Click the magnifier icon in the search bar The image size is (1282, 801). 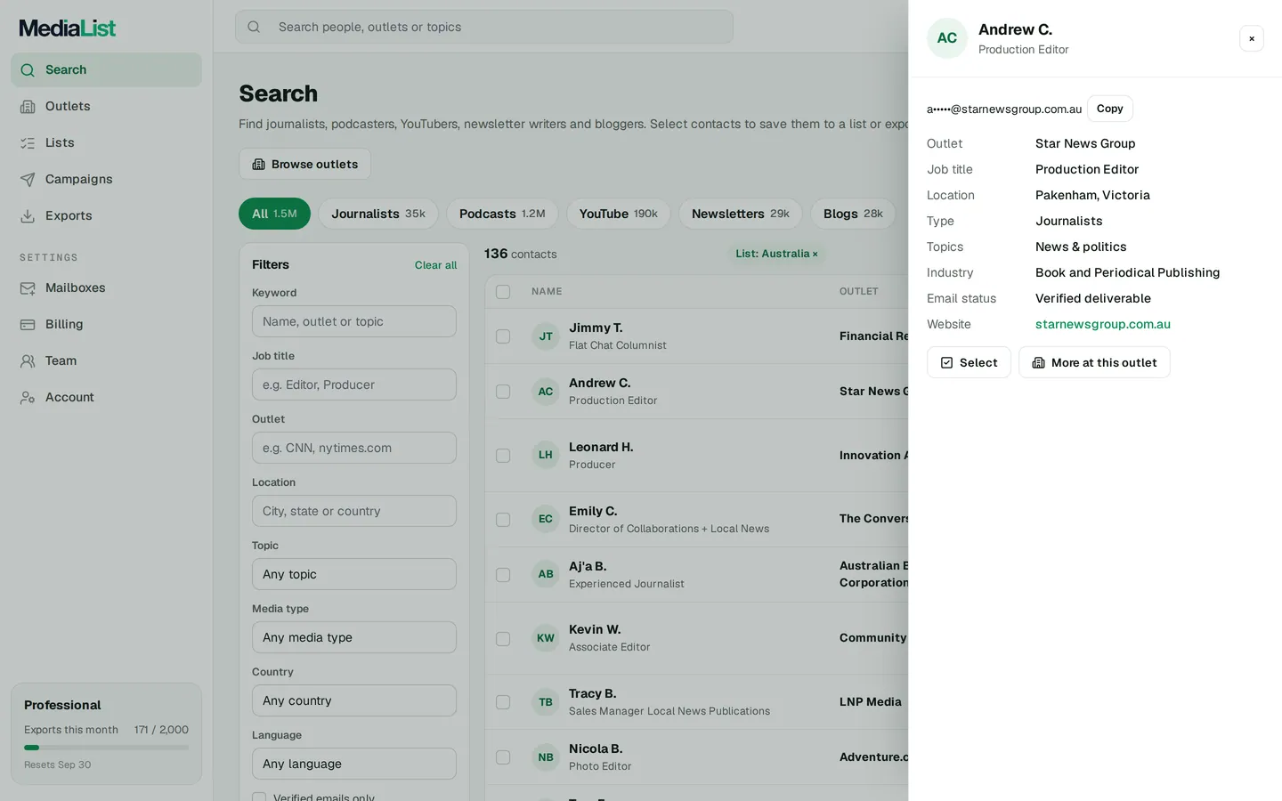(x=254, y=27)
